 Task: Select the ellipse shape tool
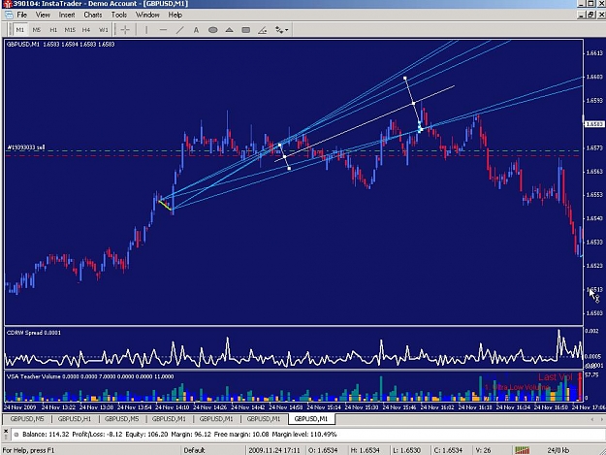pyautogui.click(x=212, y=30)
